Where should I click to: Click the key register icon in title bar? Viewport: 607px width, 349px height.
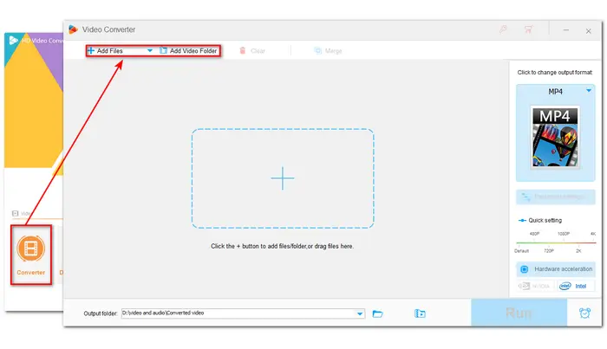tap(503, 29)
